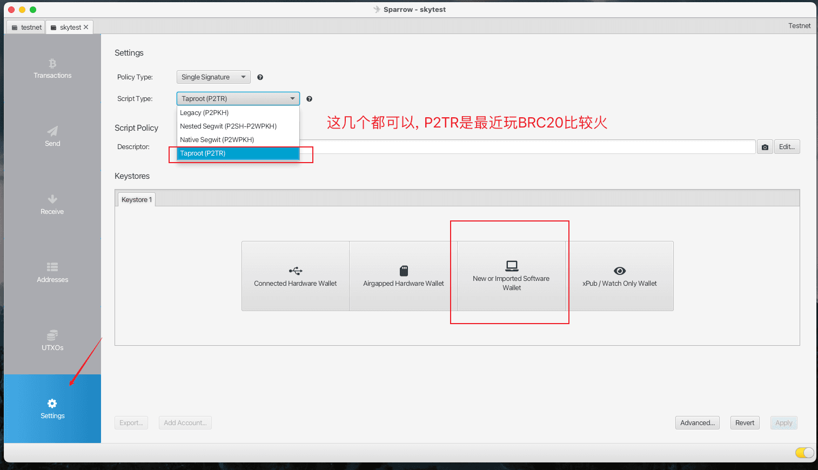Screen dimensions: 818x470
Task: Open the UTXOs sidebar section
Action: [52, 341]
